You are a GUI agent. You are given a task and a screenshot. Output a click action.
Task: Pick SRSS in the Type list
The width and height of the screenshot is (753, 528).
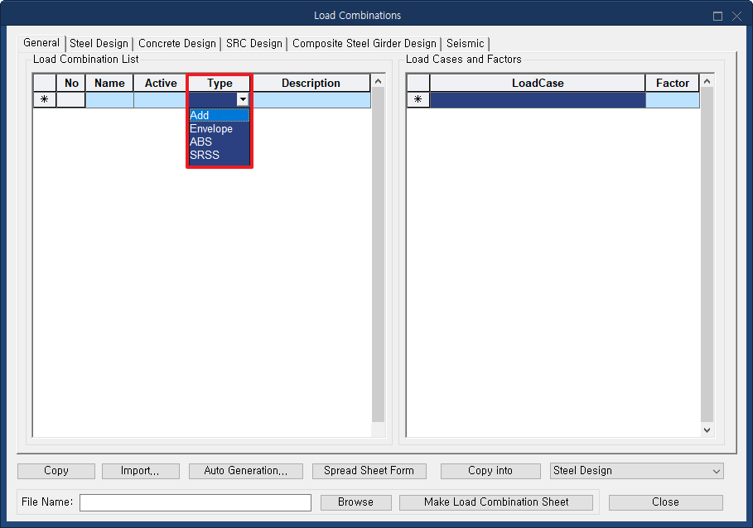pyautogui.click(x=205, y=155)
